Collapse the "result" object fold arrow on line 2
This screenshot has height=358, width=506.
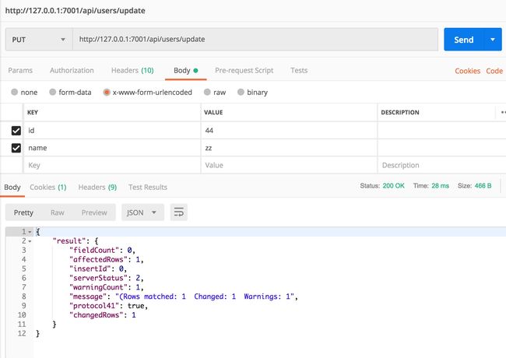coord(30,241)
